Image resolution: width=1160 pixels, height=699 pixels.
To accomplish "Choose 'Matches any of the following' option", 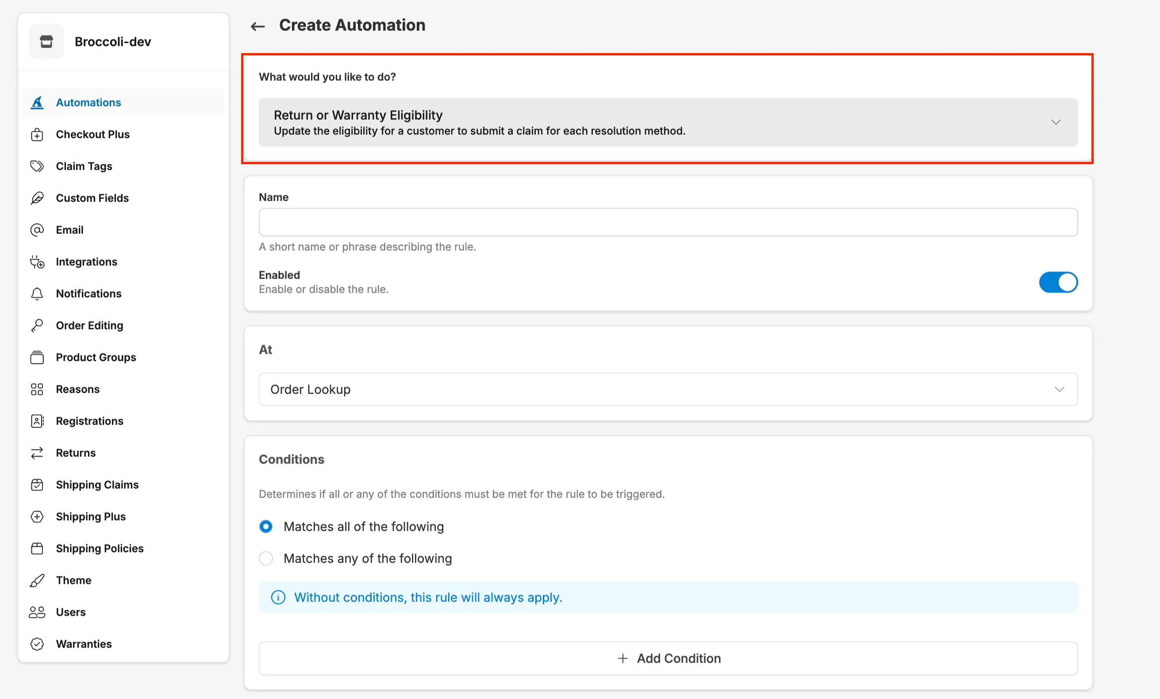I will (x=266, y=558).
